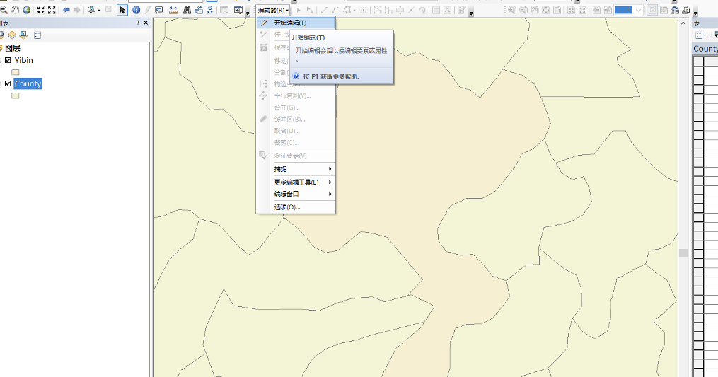Close the table of contents panel
This screenshot has width=718, height=377.
146,23
